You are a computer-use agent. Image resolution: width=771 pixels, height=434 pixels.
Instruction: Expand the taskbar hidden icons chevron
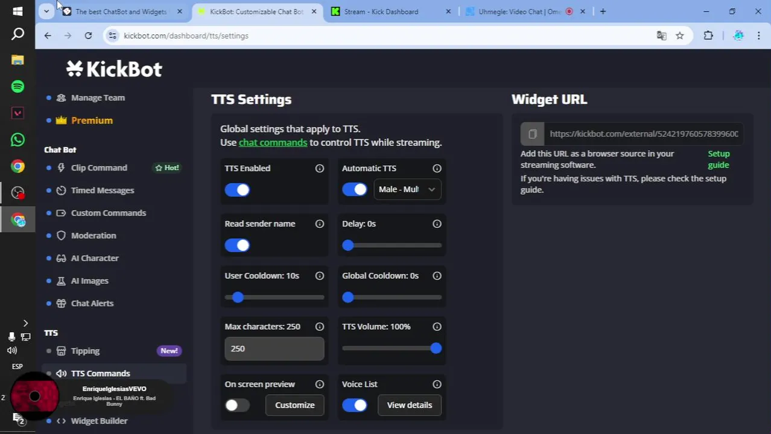click(25, 324)
